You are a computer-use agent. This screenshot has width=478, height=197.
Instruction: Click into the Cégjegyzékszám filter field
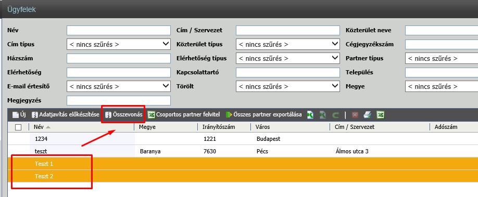pyautogui.click(x=442, y=45)
